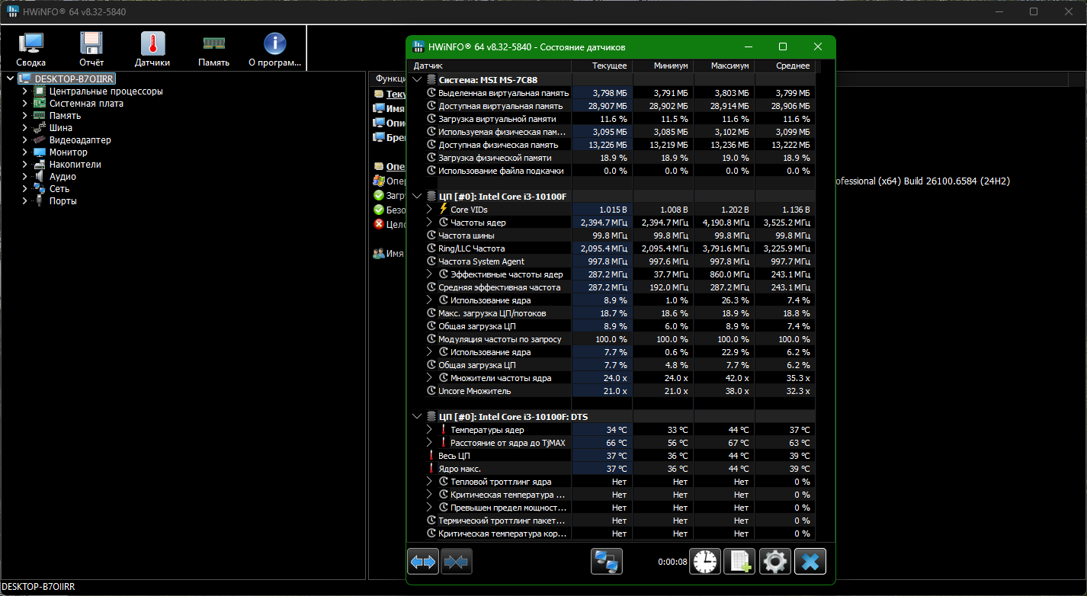Close the sensors panel with blue X button
Image resolution: width=1087 pixels, height=596 pixels.
pyautogui.click(x=810, y=562)
